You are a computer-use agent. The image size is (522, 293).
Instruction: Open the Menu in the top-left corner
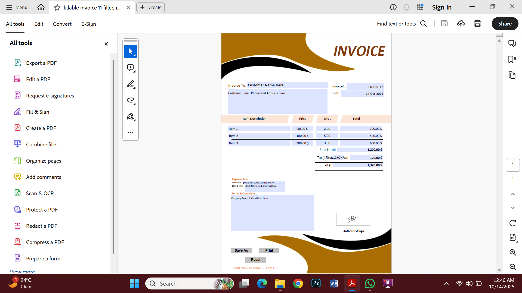coord(16,7)
